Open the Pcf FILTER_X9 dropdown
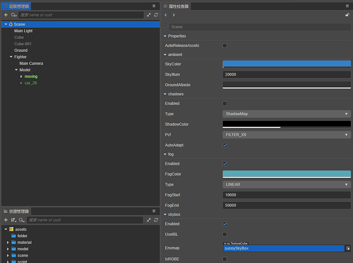Screen dimensions: 353x263 (287, 135)
